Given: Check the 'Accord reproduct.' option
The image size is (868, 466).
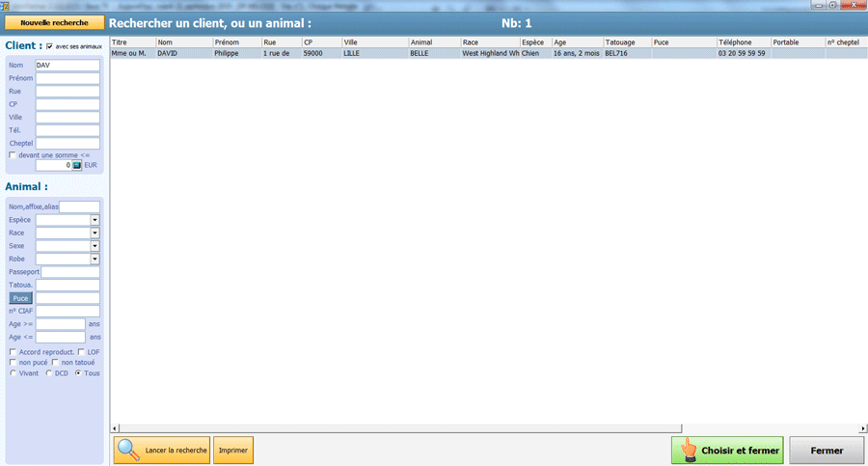Looking at the screenshot, I should (x=13, y=352).
